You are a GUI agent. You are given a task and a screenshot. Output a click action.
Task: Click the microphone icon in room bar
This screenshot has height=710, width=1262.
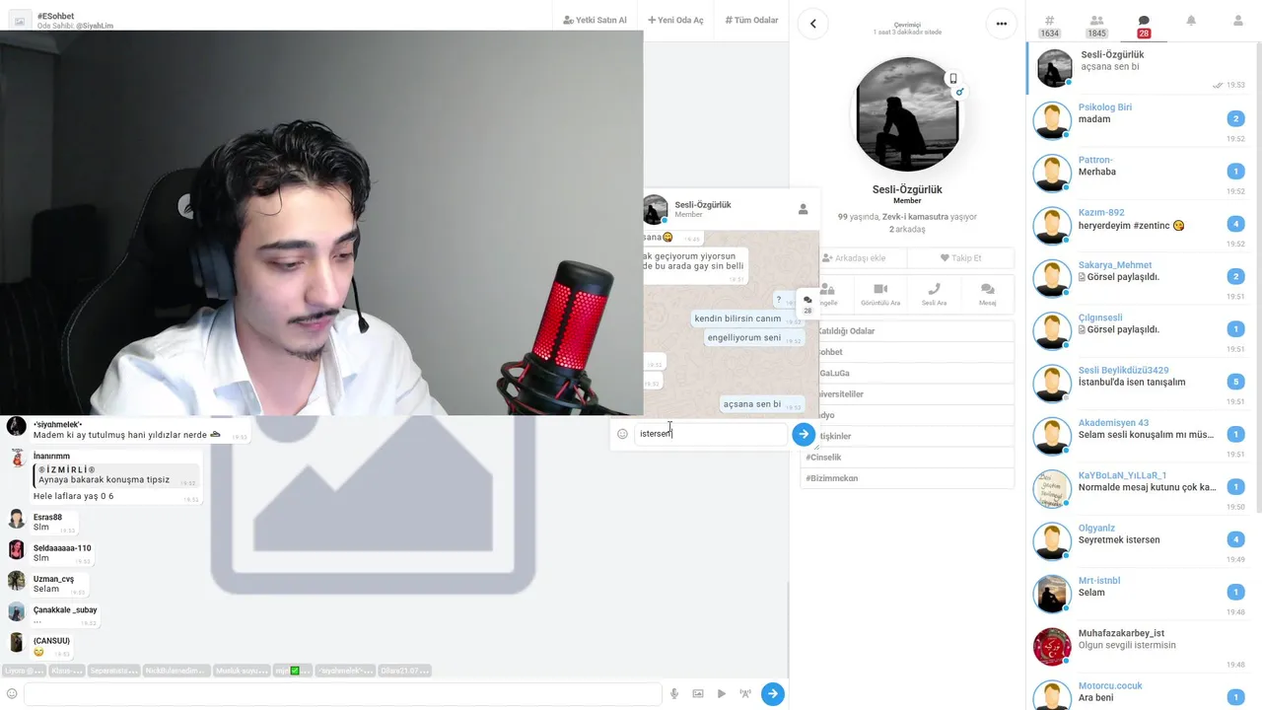point(674,694)
